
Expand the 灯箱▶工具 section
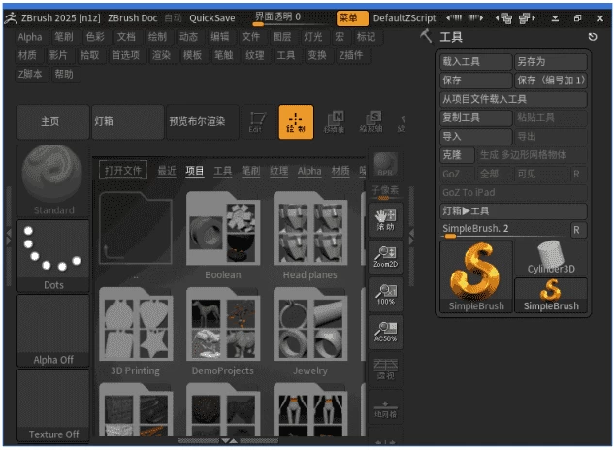tap(513, 210)
